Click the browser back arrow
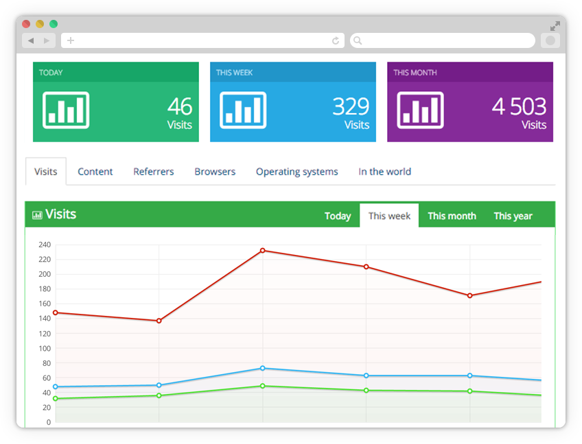Image resolution: width=582 pixels, height=444 pixels. click(x=31, y=40)
